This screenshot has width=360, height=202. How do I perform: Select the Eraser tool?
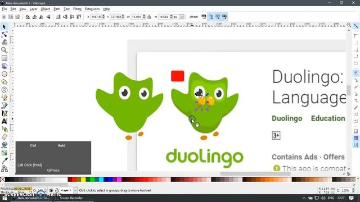[4, 137]
